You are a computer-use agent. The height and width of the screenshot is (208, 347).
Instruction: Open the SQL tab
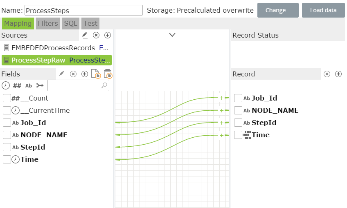pyautogui.click(x=71, y=23)
